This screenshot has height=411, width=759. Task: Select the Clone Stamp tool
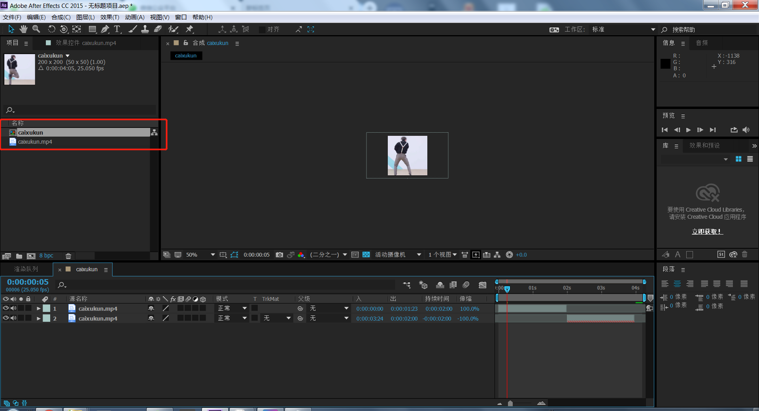coord(145,29)
